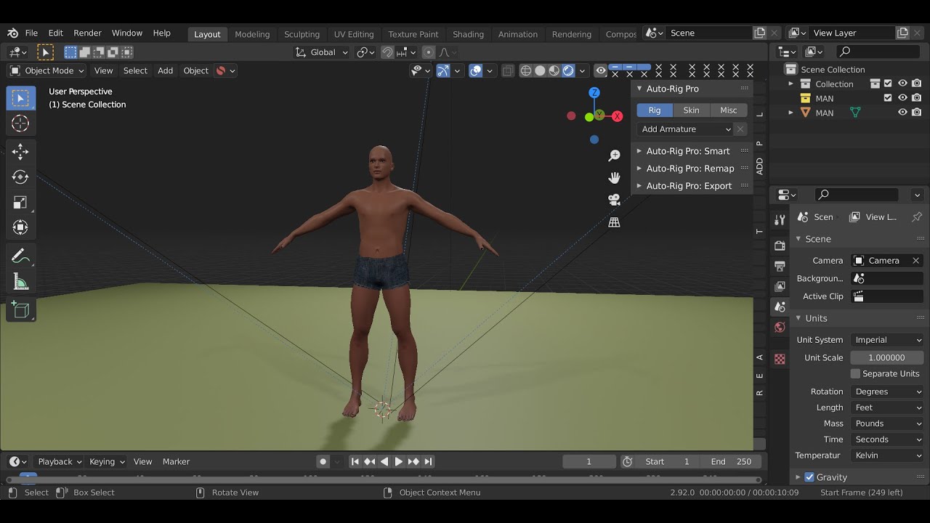Click the Play animation button
Image resolution: width=930 pixels, height=523 pixels.
pos(398,461)
